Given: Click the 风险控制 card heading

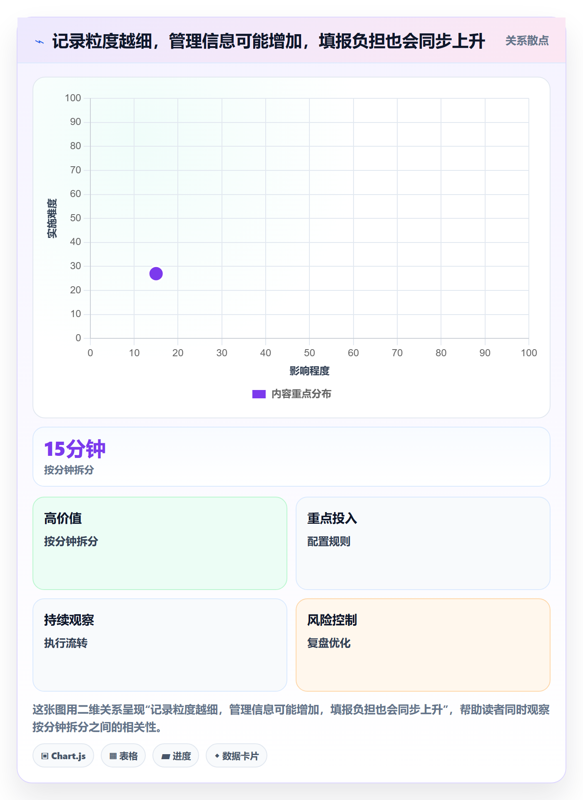Looking at the screenshot, I should pyautogui.click(x=332, y=620).
